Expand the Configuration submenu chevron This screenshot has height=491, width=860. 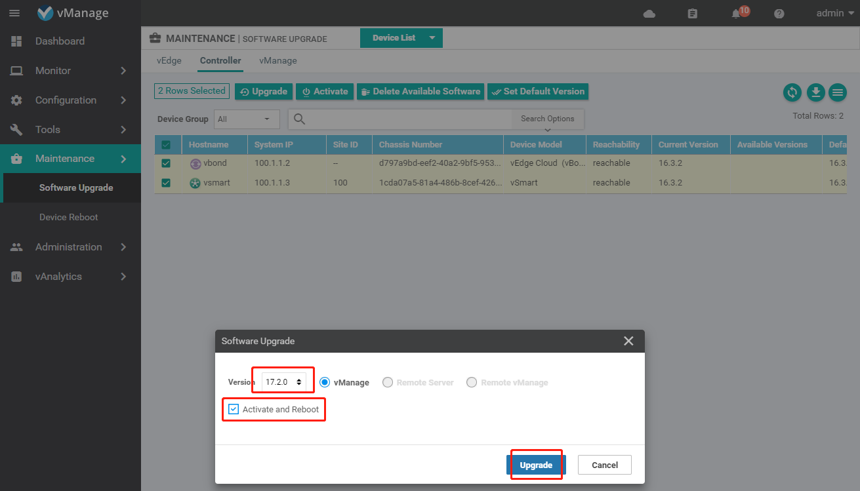point(123,100)
